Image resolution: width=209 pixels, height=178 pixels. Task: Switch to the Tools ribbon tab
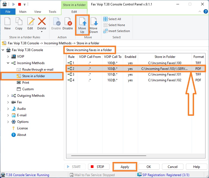(x=52, y=12)
